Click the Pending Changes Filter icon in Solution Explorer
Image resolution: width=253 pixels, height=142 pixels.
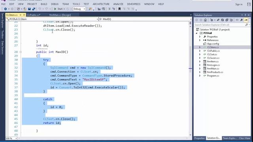(212, 20)
